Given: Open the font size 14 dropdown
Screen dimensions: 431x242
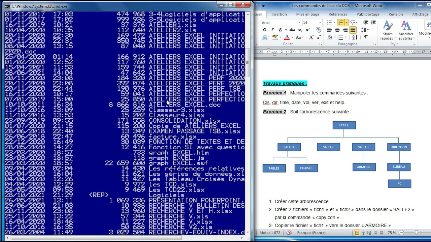Looking at the screenshot, I should (x=320, y=23).
